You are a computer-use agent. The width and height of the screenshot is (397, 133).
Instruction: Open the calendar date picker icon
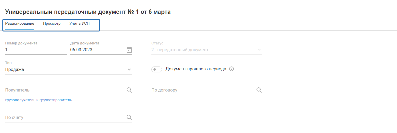pos(129,50)
